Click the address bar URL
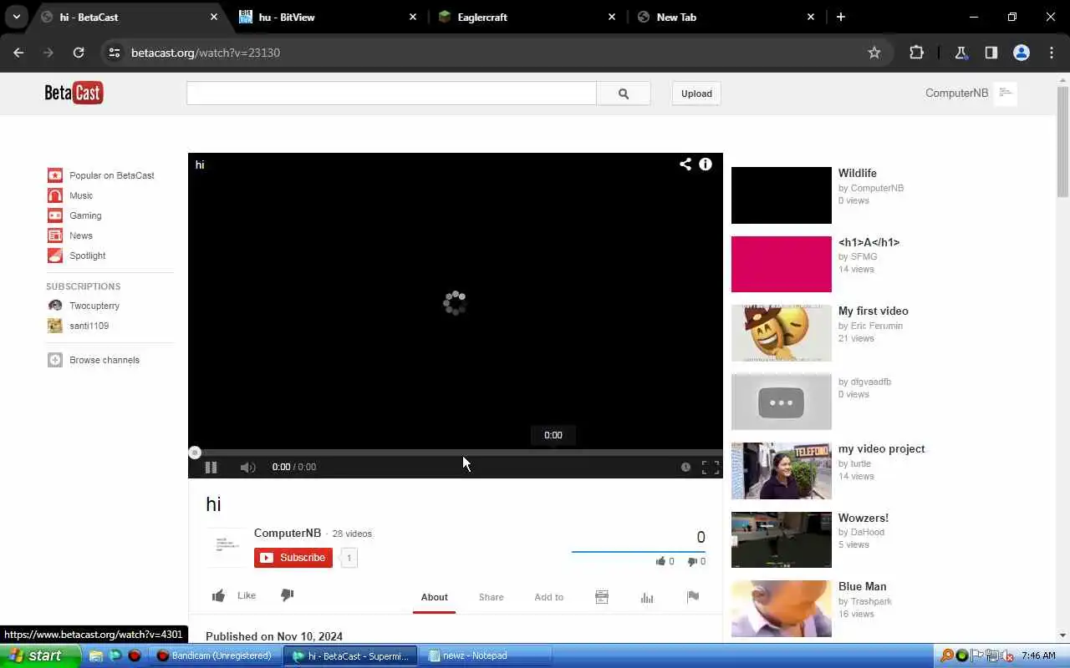Screen dimensions: 1070x668 (x=206, y=53)
